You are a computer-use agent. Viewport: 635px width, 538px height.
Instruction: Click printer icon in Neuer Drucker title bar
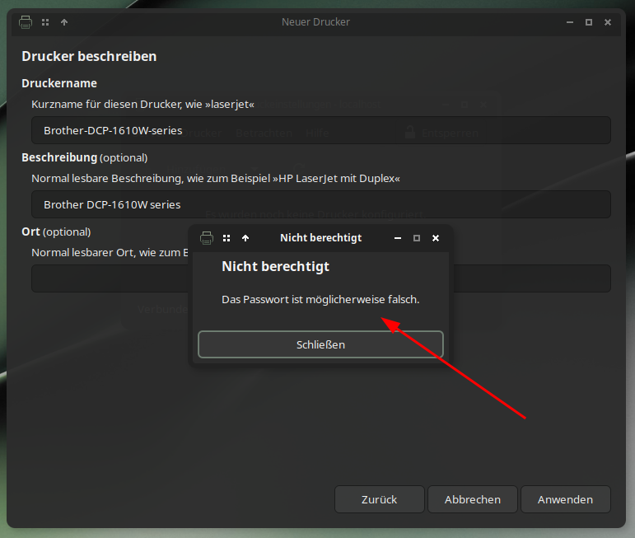click(x=26, y=22)
